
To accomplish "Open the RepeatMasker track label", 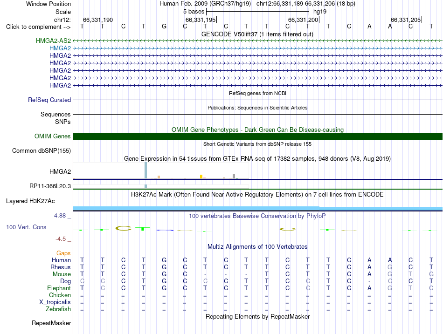I will click(x=51, y=323).
